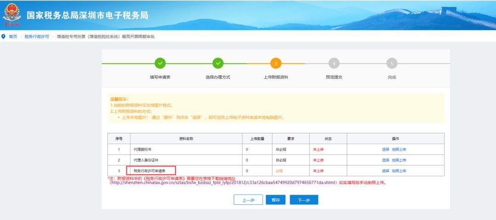Click 未上传 status of 税务行政许可申请表 row

pos(318,171)
